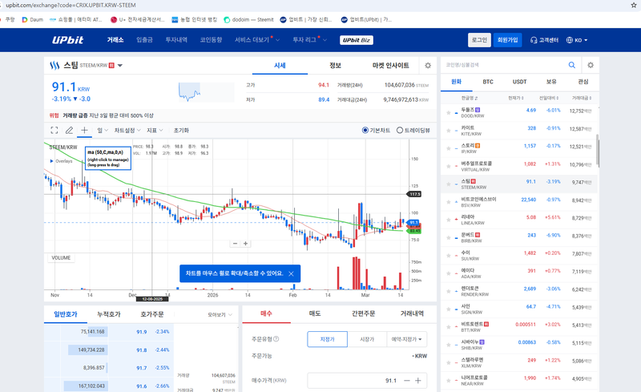Expand the 차트설정 dropdown
The width and height of the screenshot is (641, 392).
127,130
